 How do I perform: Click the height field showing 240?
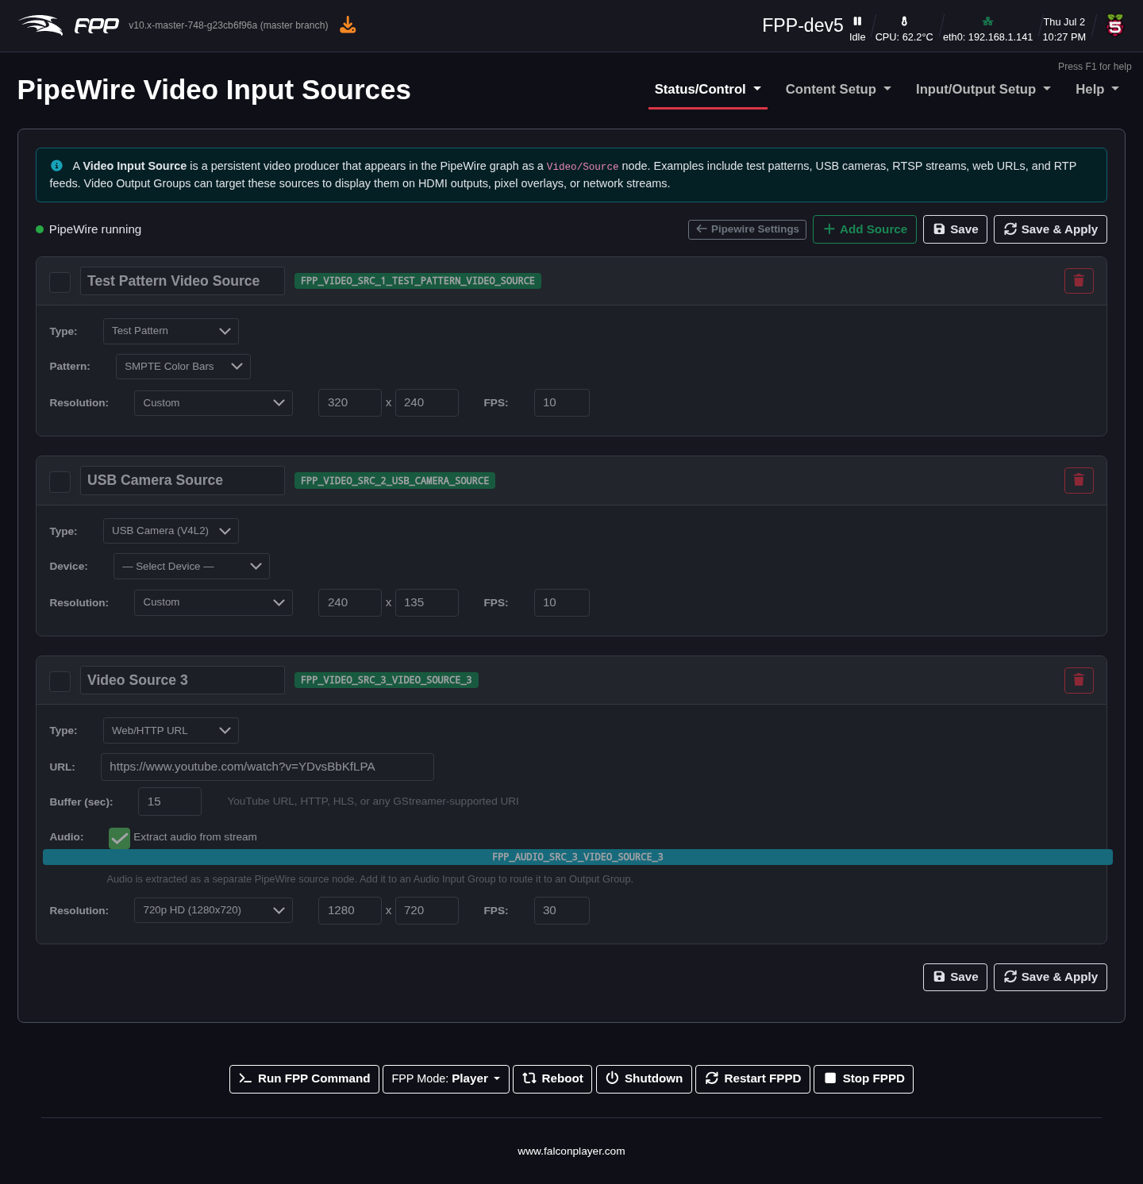point(427,402)
